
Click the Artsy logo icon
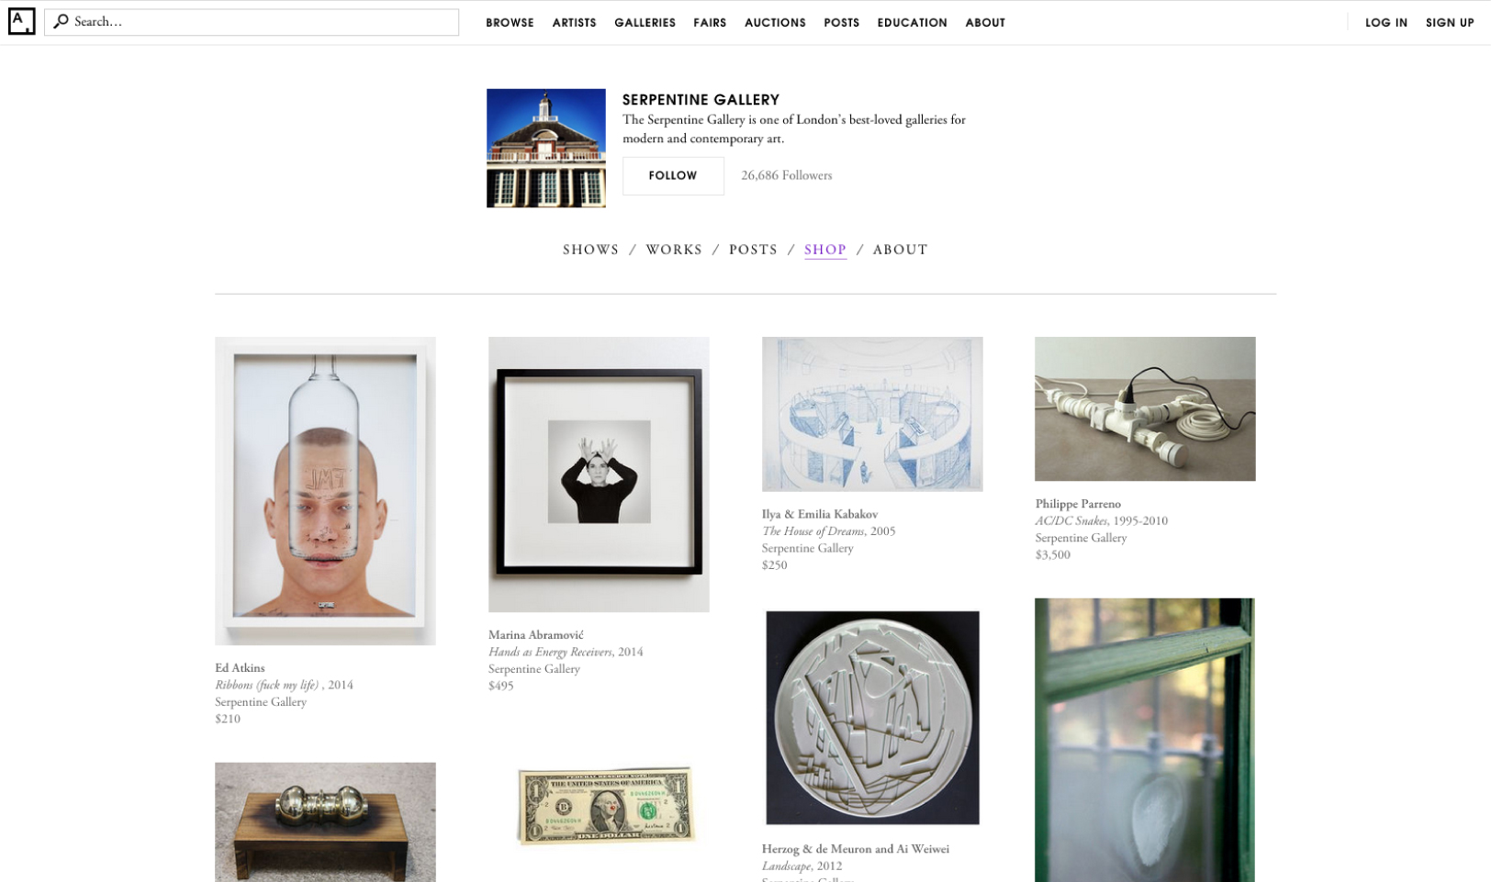click(21, 21)
